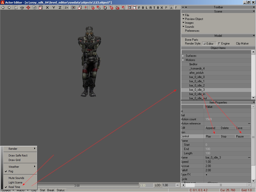Click the first red magnet snap icon
This screenshot has width=256, height=192.
coord(92,7)
